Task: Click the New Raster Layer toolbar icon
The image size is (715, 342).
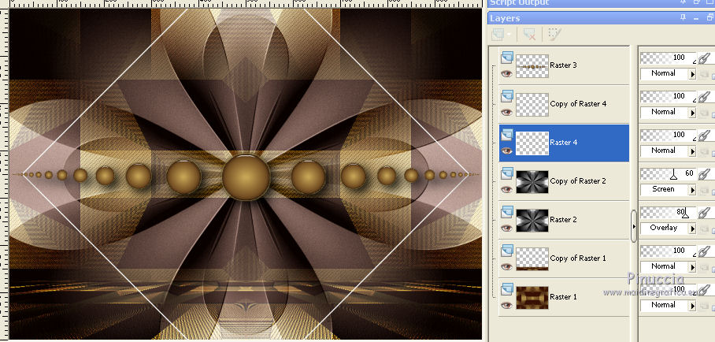Action: click(498, 34)
